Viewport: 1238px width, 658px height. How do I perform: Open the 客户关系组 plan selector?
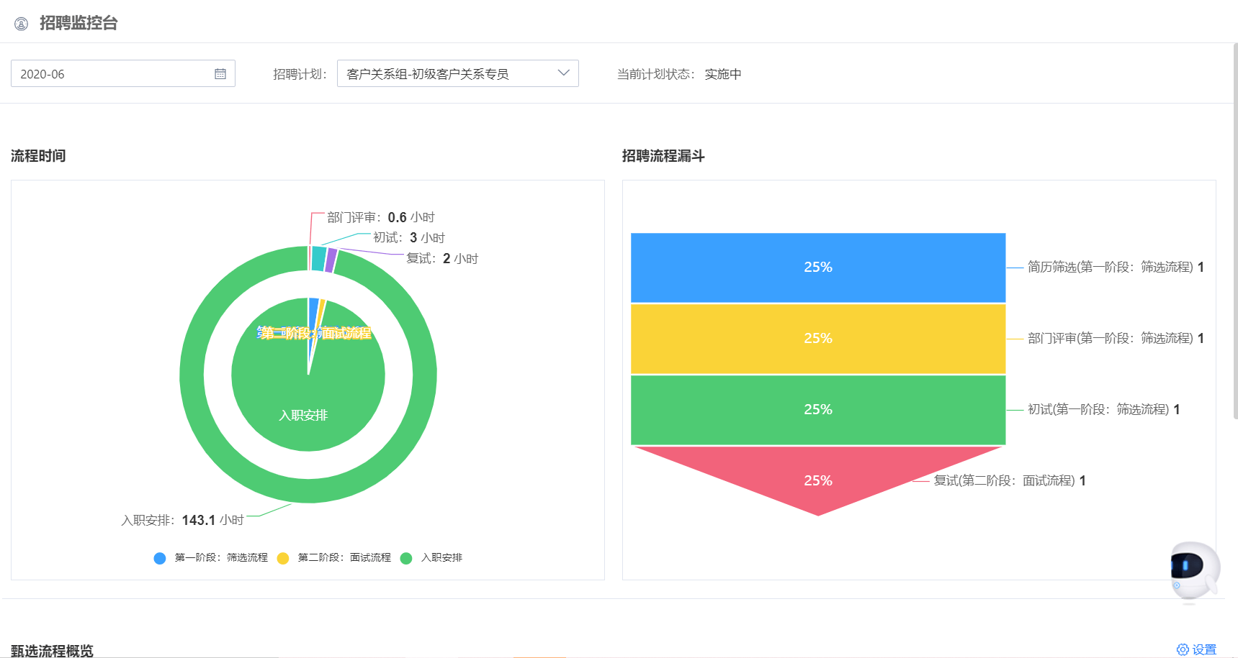point(447,74)
